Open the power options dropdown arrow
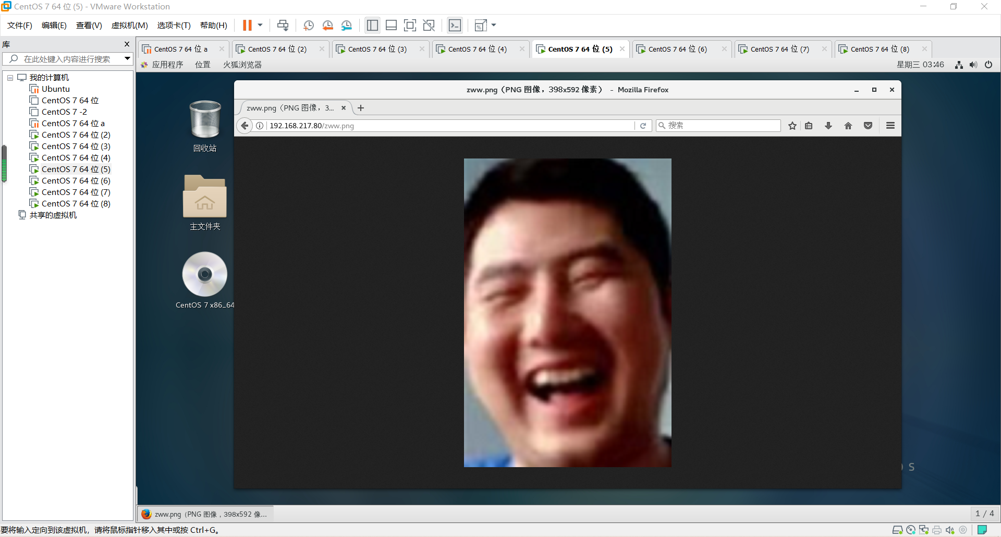This screenshot has height=537, width=1001. point(260,25)
